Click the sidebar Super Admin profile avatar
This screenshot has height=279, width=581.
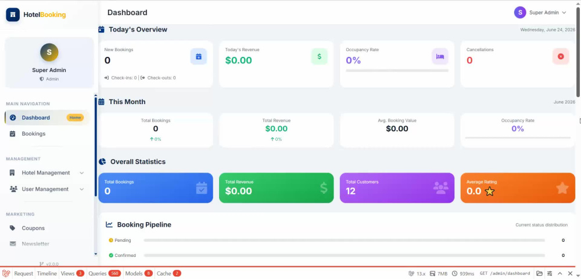pos(49,52)
